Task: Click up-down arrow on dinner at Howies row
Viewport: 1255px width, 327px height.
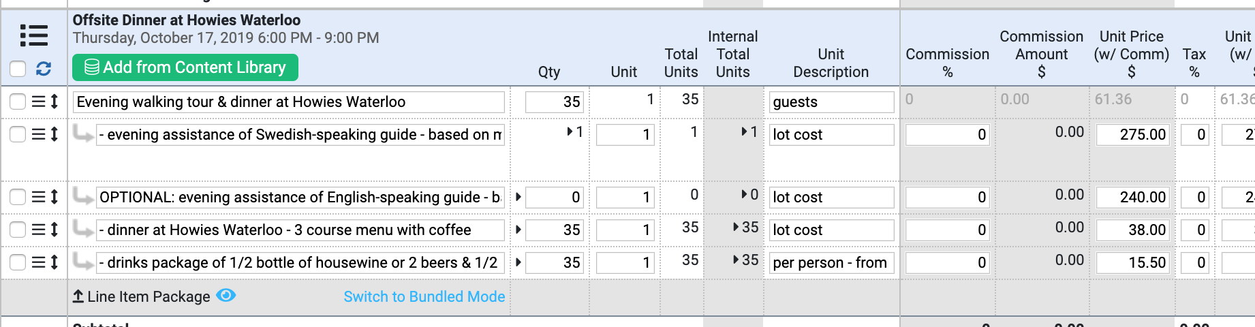Action: click(55, 230)
